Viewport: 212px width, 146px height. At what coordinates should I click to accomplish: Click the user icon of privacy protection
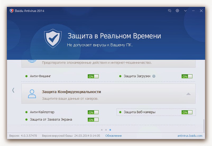pyautogui.click(x=32, y=94)
